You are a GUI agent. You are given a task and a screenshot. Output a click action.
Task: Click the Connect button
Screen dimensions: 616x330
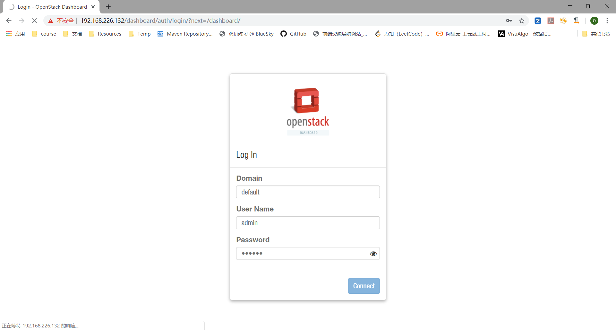pos(364,286)
